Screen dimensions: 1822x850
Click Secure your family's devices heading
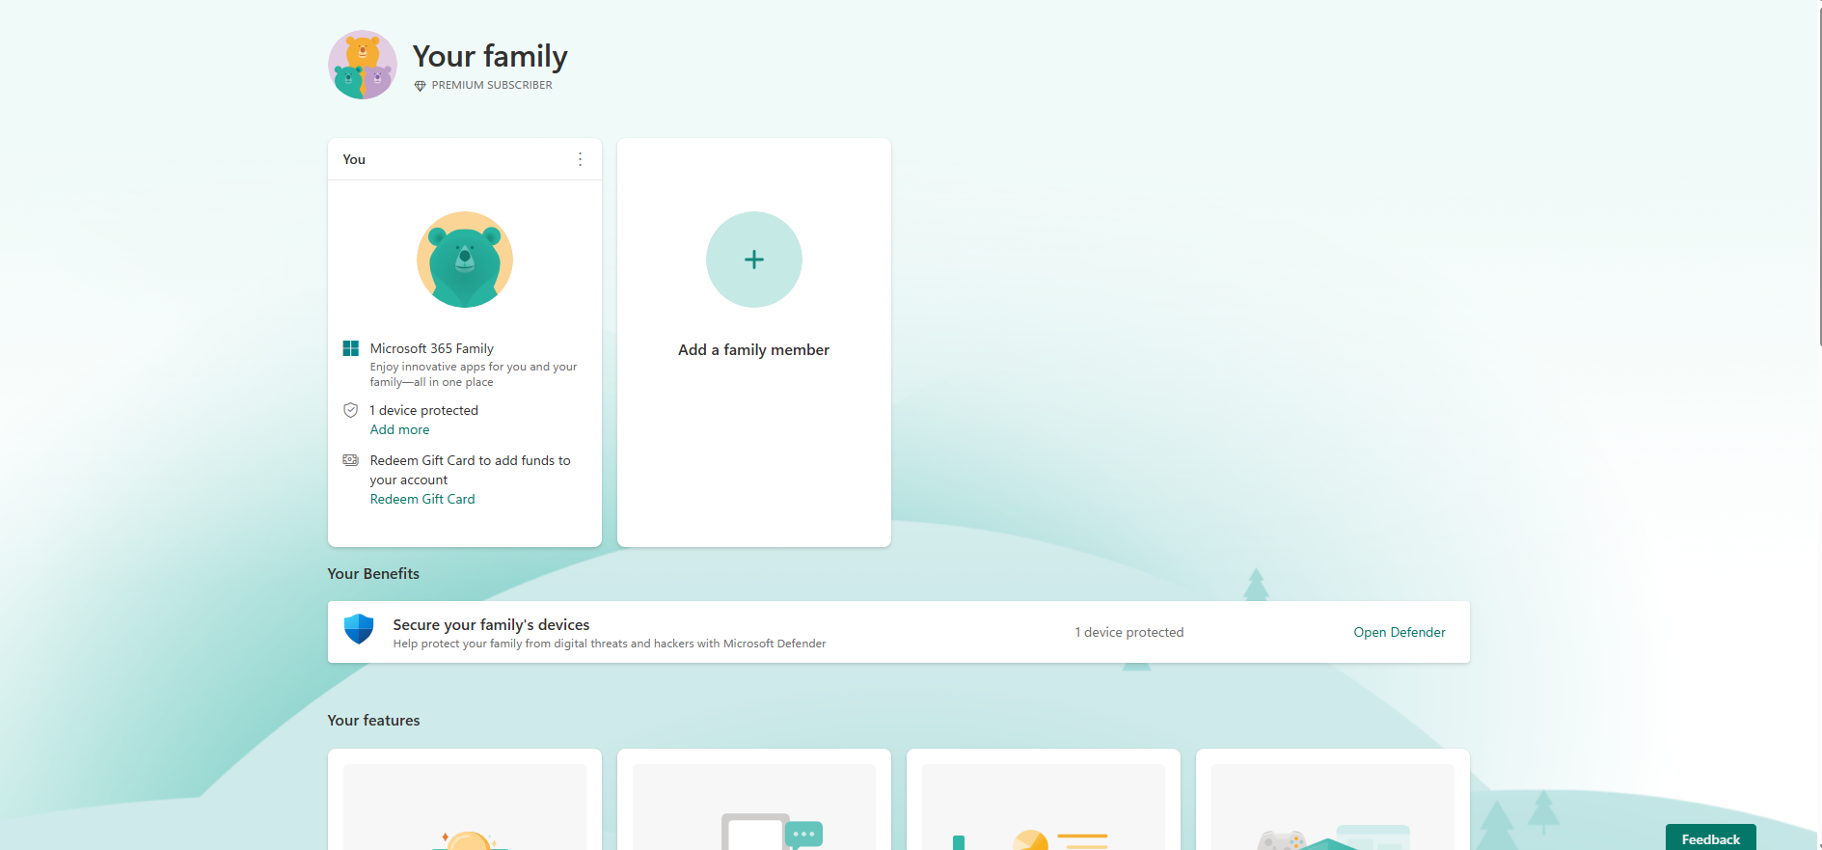(491, 624)
